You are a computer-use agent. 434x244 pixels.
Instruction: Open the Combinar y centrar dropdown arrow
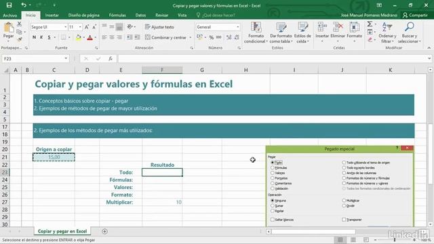[x=191, y=37]
